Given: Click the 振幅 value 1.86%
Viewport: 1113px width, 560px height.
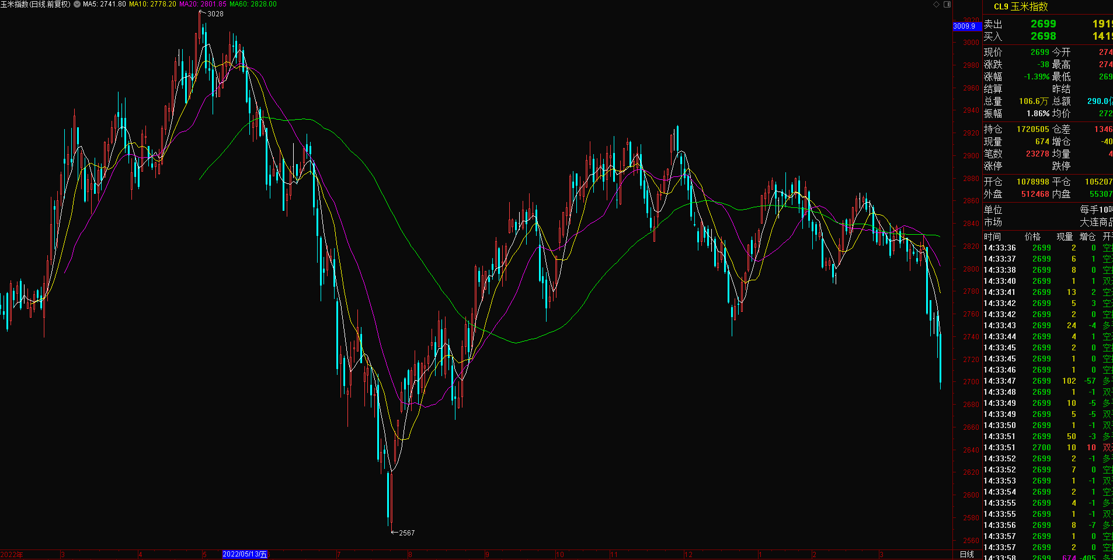Looking at the screenshot, I should pyautogui.click(x=1038, y=113).
